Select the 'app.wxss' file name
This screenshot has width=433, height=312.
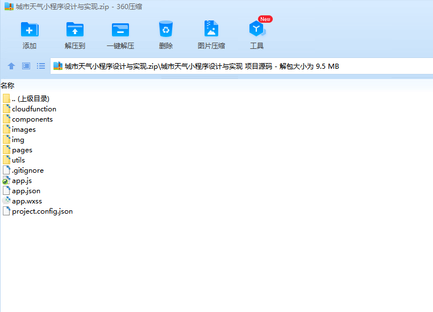(x=27, y=201)
